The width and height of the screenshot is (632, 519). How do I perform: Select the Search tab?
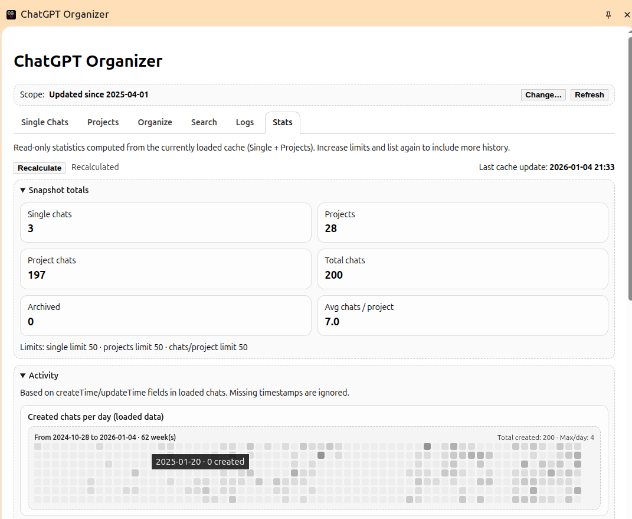[204, 122]
